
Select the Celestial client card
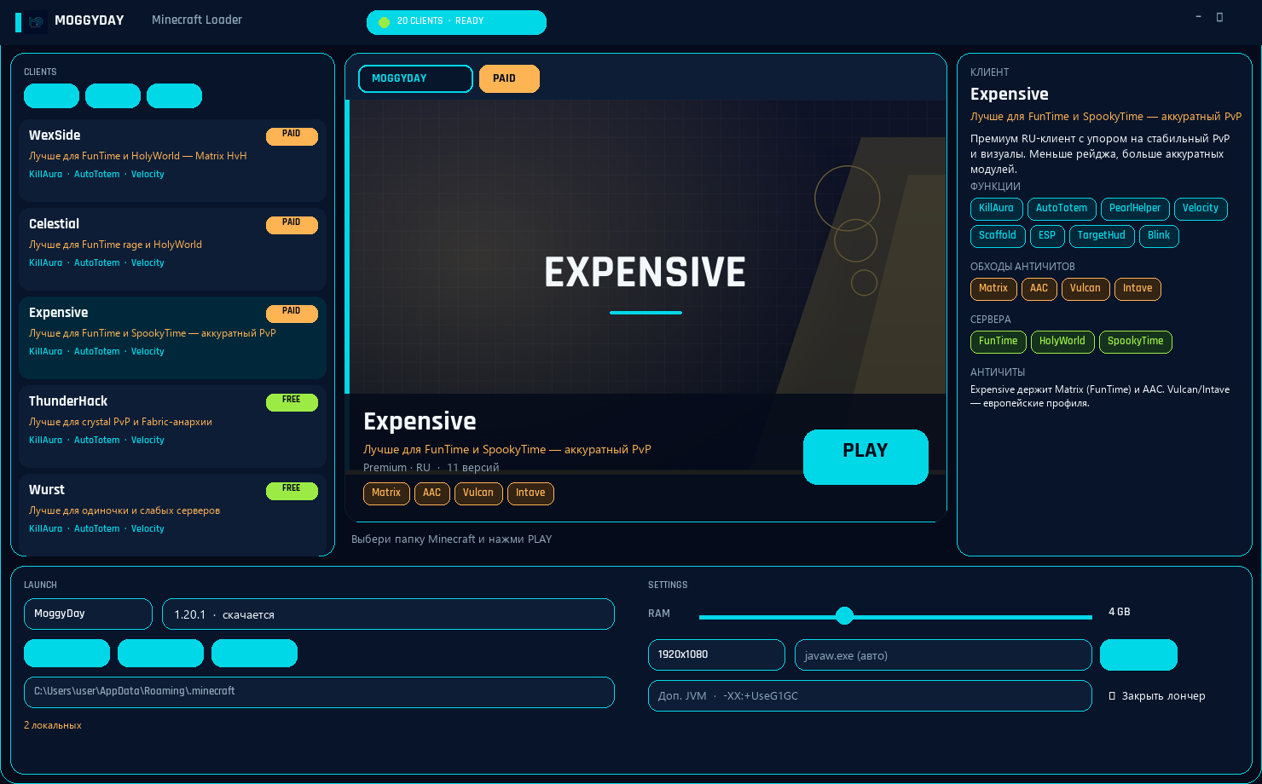point(172,249)
